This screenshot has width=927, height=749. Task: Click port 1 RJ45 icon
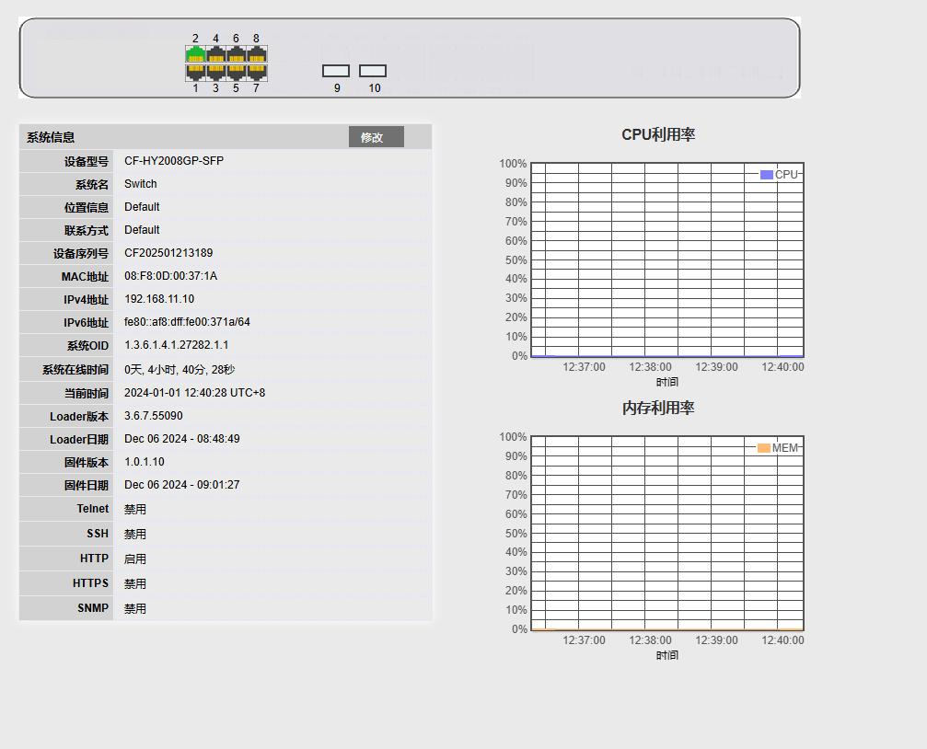[196, 72]
